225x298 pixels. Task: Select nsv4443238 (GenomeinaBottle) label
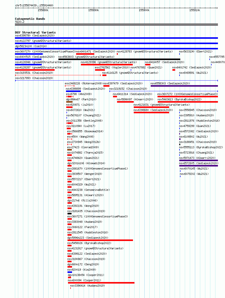pos(88,190)
